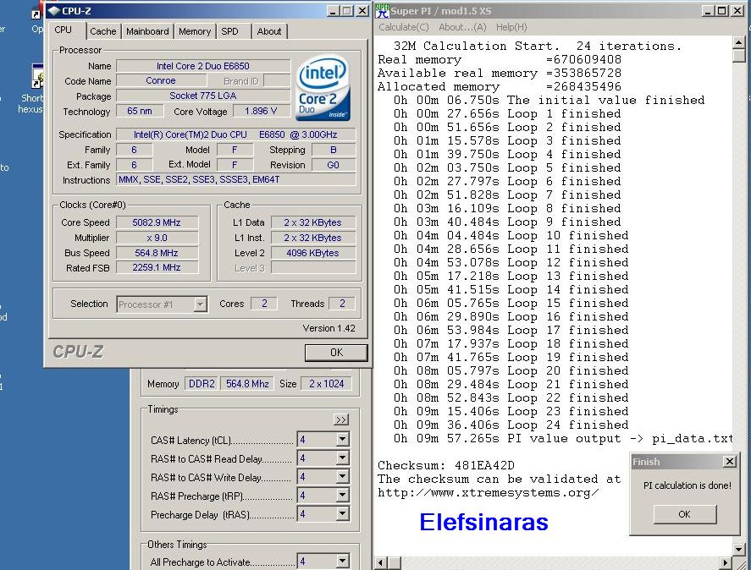The height and width of the screenshot is (570, 751).
Task: Open All Precharge to Activate dropdown
Action: tap(342, 561)
